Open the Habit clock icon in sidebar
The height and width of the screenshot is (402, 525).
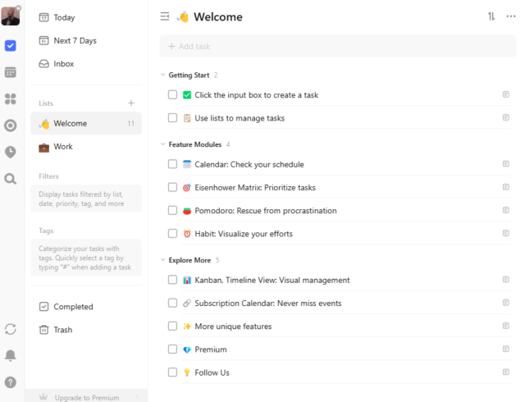tap(11, 152)
